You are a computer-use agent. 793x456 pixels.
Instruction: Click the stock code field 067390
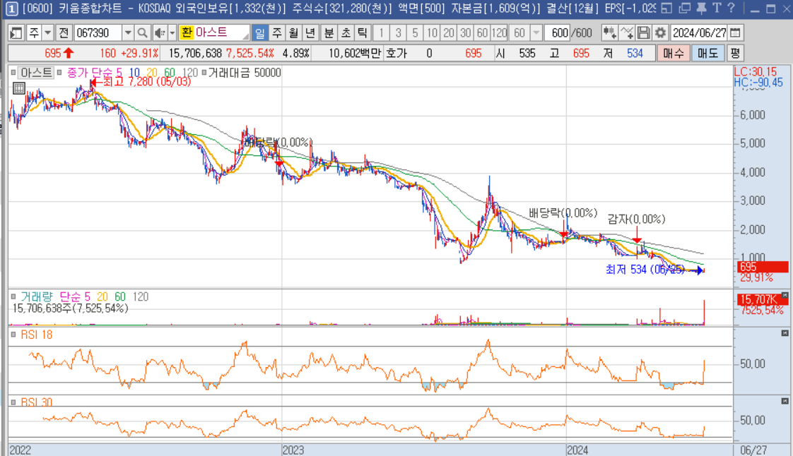tap(98, 33)
